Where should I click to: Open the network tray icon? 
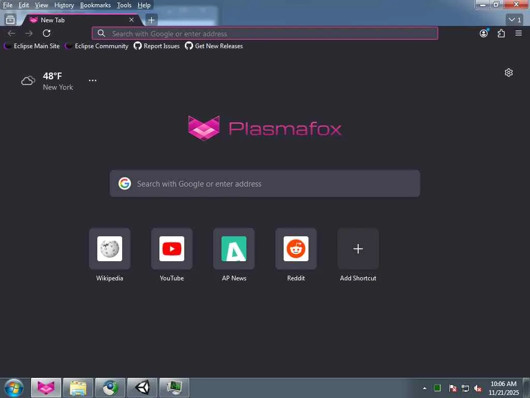[465, 388]
